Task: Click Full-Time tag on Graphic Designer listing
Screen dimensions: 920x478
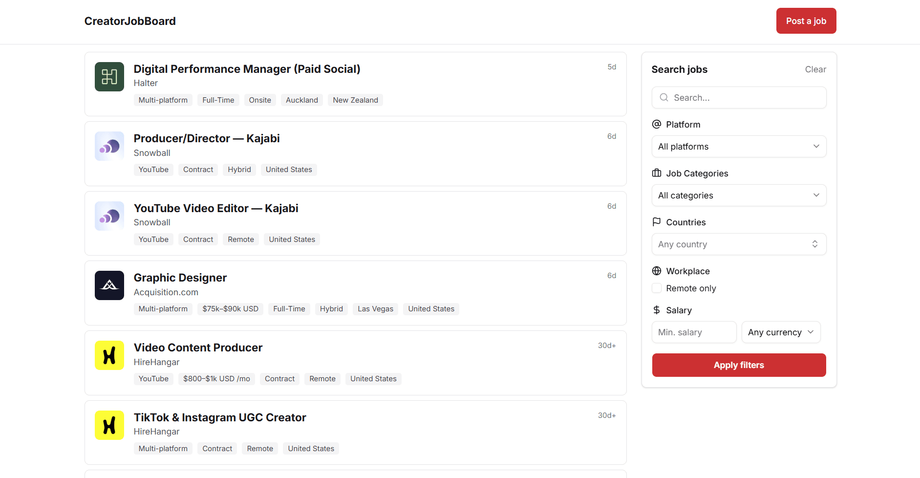Action: [x=289, y=309]
